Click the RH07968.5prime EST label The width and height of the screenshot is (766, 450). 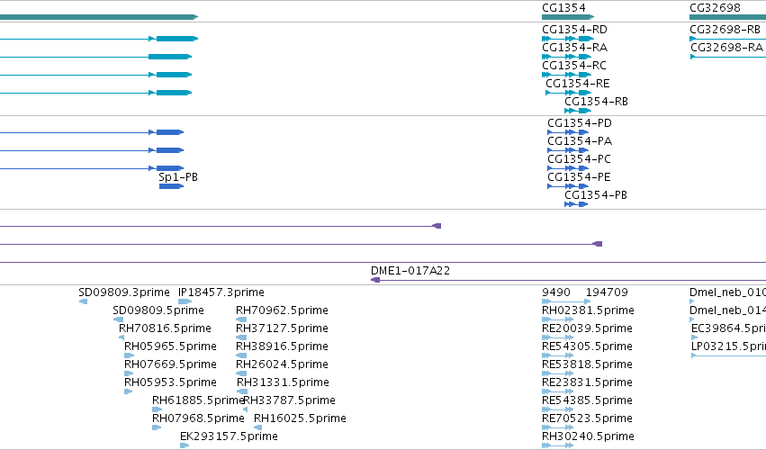pyautogui.click(x=198, y=418)
